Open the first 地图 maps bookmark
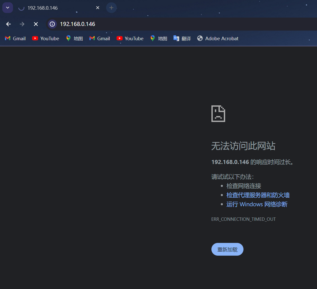Viewport: 317px width, 289px height. (75, 38)
